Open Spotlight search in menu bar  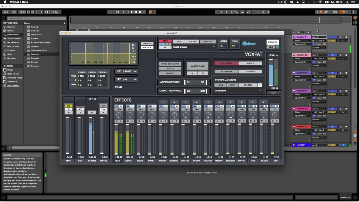coord(347,2)
